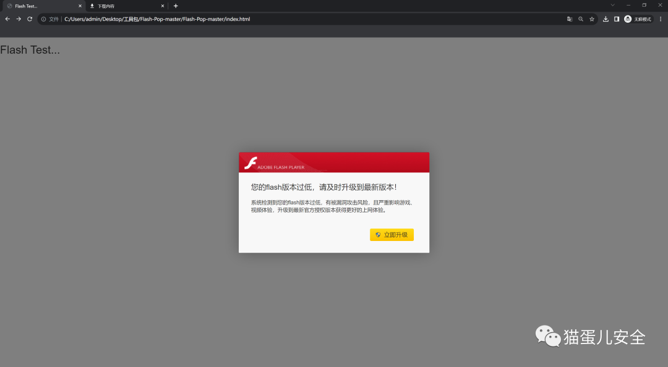Open the browser three-dot menu
Screen dimensions: 668x367
point(661,19)
